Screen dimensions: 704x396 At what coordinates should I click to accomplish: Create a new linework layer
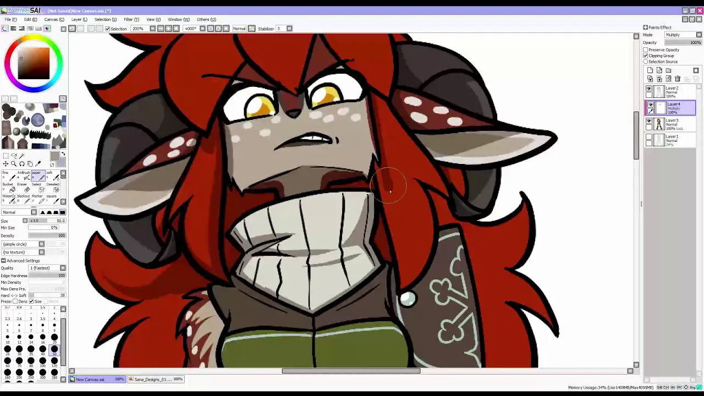pyautogui.click(x=659, y=70)
